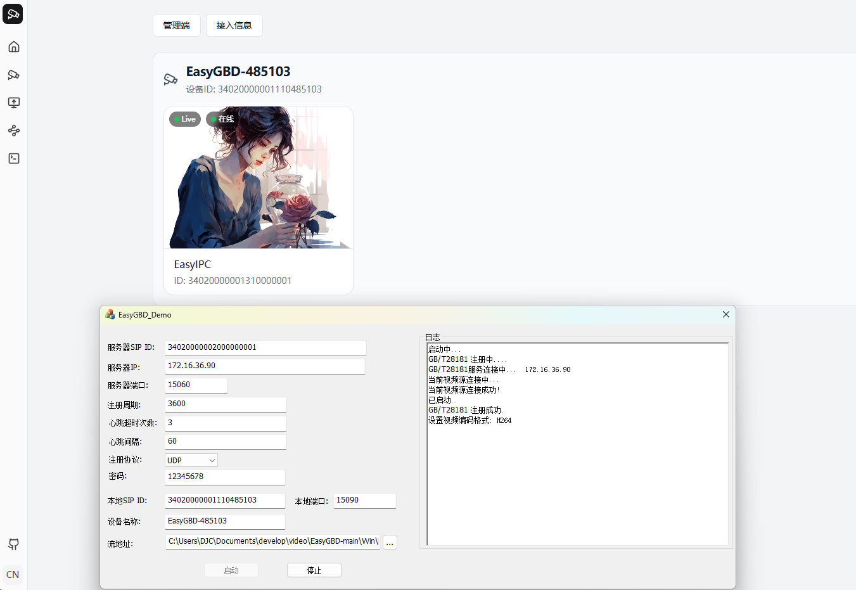Click channel ID 34020000001310000001 text
Viewport: 856px width, 590px height.
click(x=233, y=281)
